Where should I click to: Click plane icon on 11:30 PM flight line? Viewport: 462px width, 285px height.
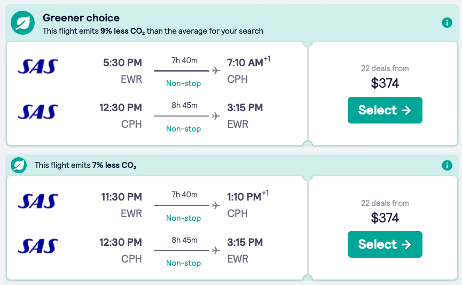click(x=216, y=205)
